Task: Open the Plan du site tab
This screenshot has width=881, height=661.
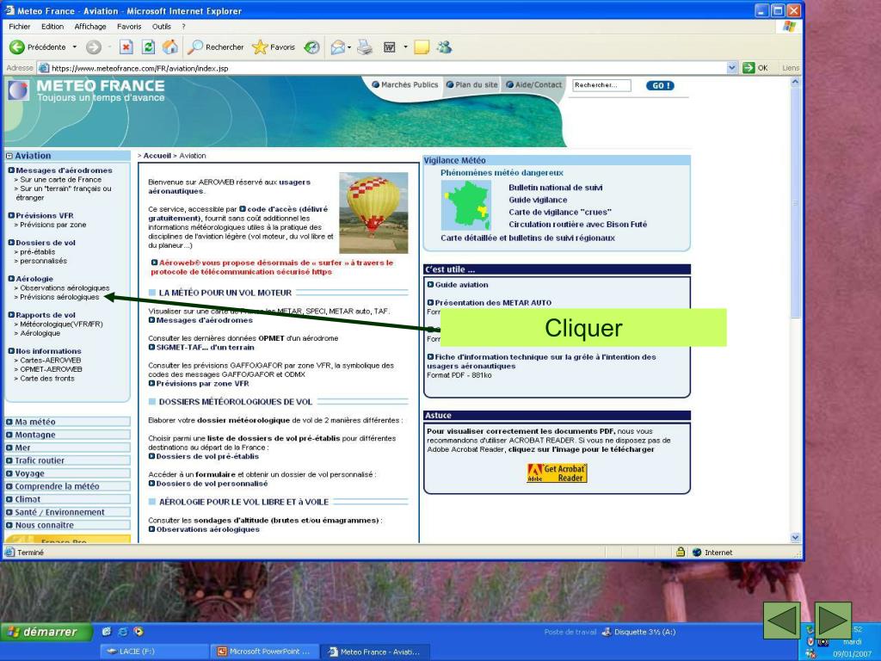Action: [472, 85]
